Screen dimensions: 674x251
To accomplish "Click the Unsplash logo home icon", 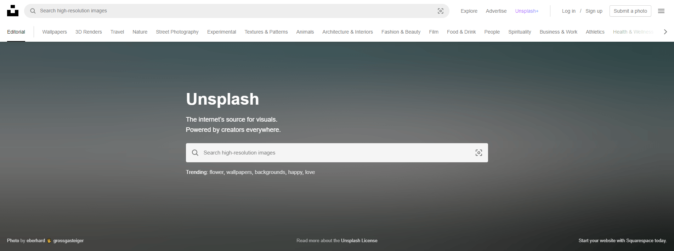I will (x=13, y=11).
